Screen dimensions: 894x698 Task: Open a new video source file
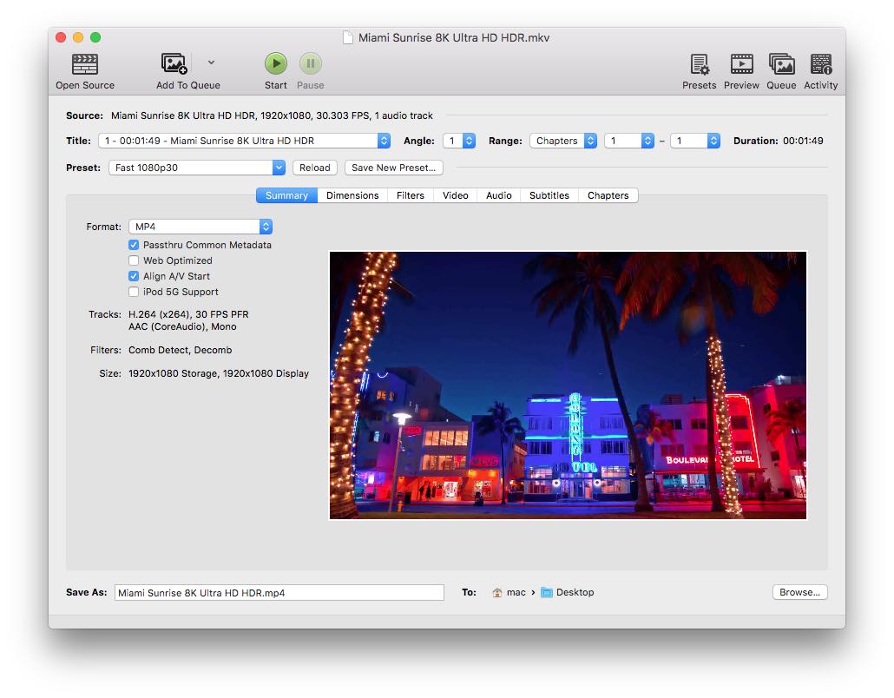pyautogui.click(x=84, y=65)
